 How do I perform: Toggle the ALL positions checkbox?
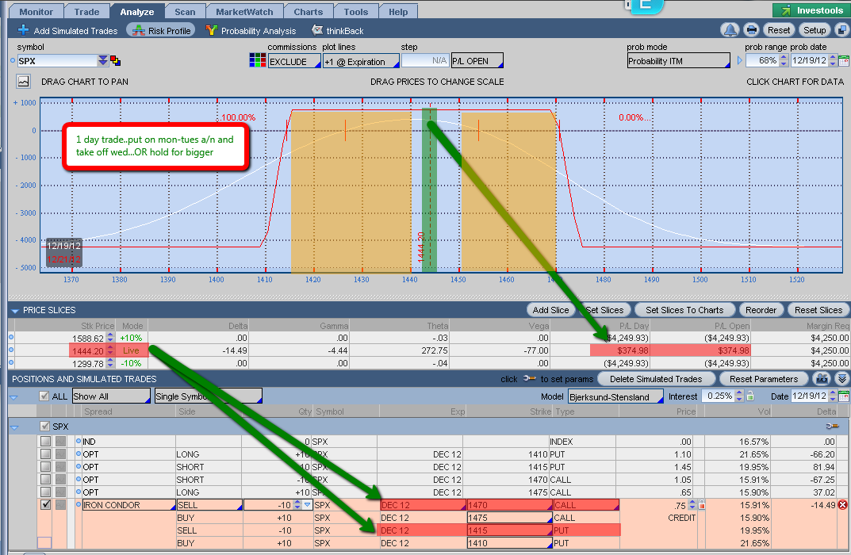coord(44,396)
